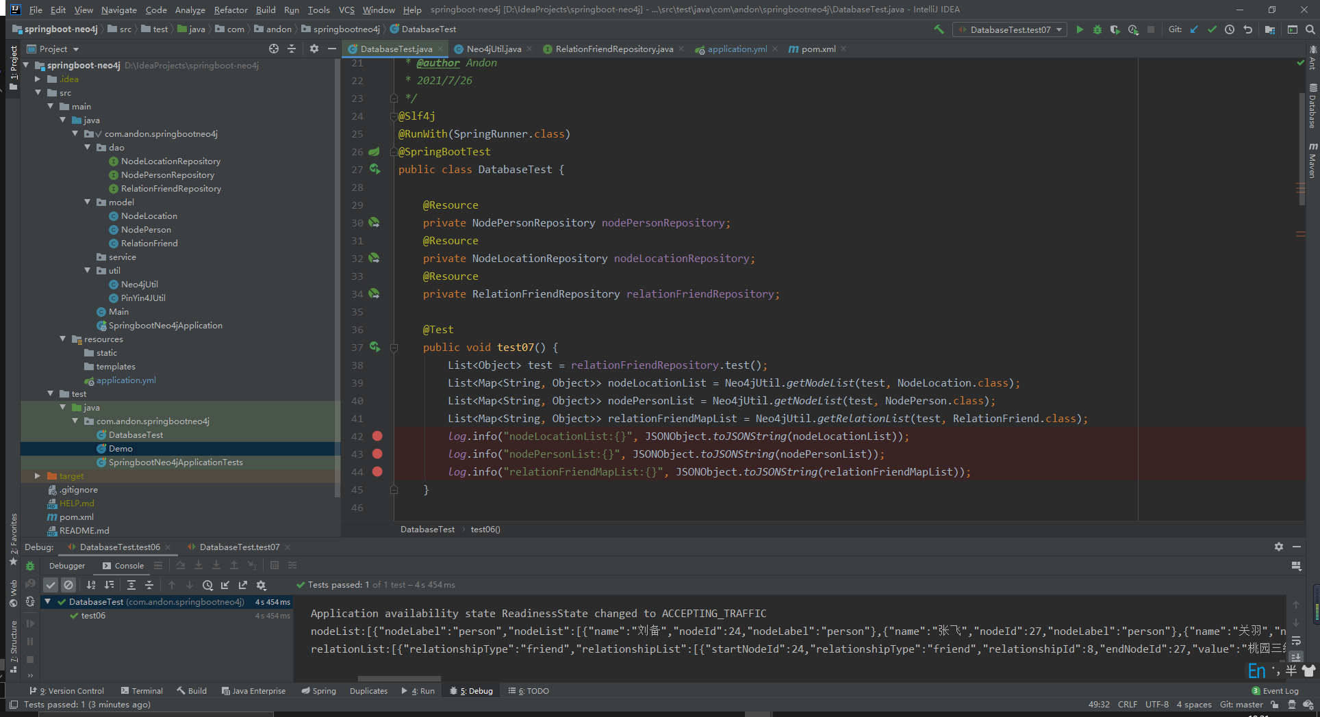Screen dimensions: 1320x717
Task: Select Demo class in project tree
Action: tap(120, 449)
